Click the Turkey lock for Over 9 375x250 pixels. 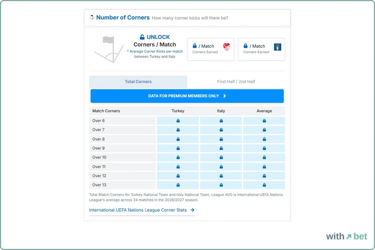click(x=178, y=148)
